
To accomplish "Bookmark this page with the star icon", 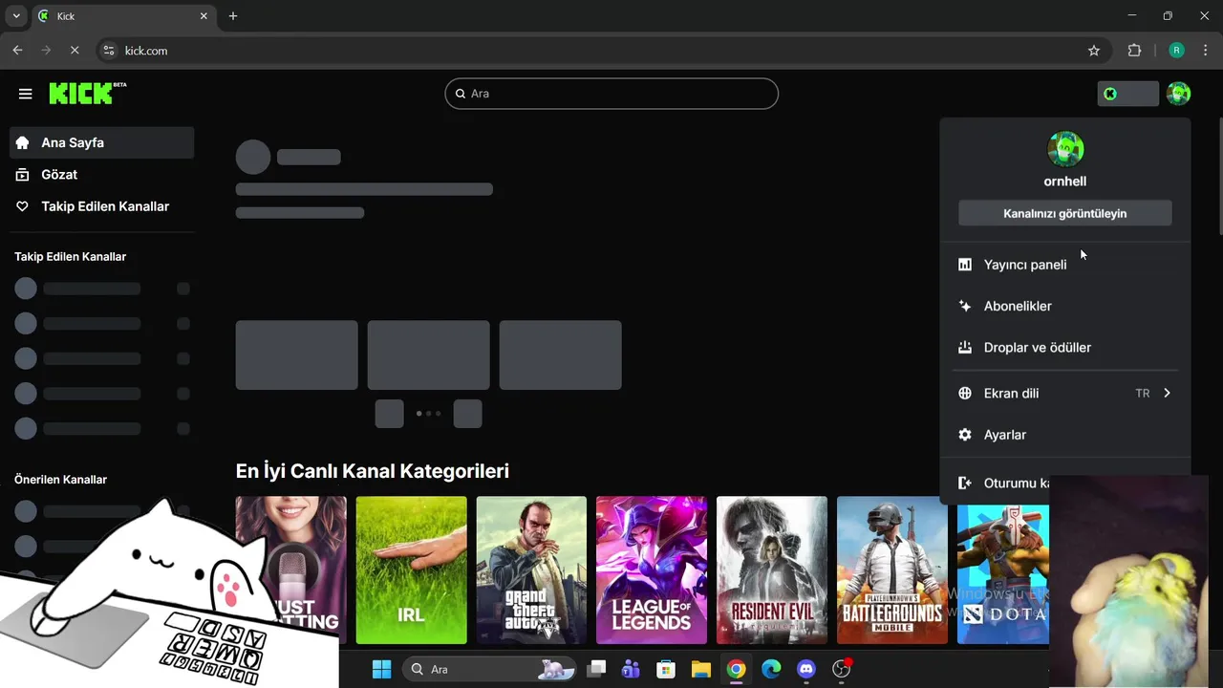I will tap(1094, 51).
